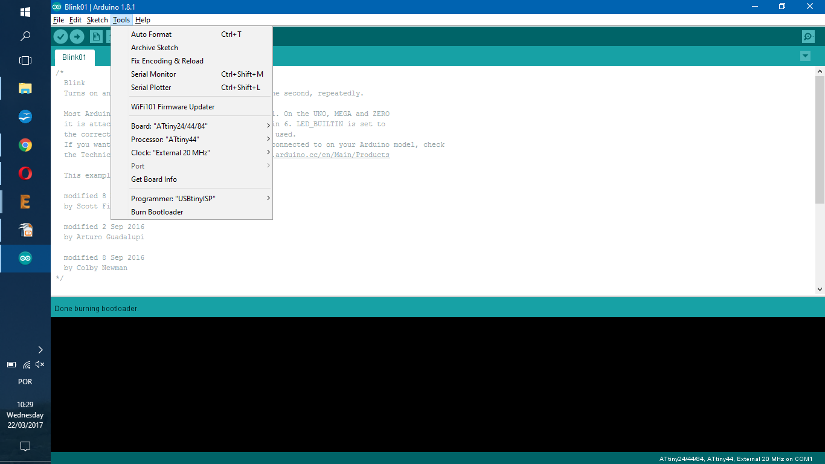Click the editor vertical scrollbar thumb
This screenshot has height=464, width=825.
tap(820, 140)
